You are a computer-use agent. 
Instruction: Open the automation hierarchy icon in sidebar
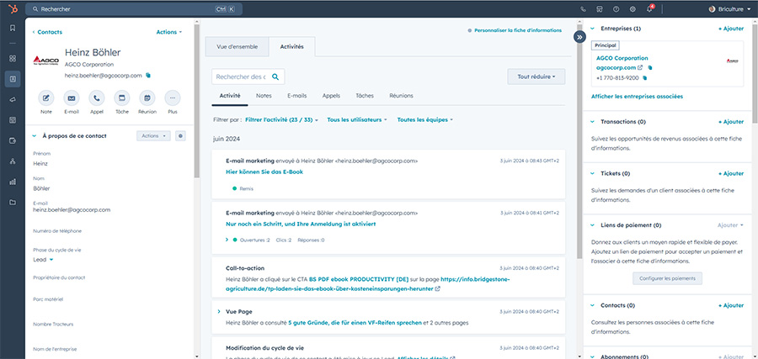pyautogui.click(x=13, y=161)
